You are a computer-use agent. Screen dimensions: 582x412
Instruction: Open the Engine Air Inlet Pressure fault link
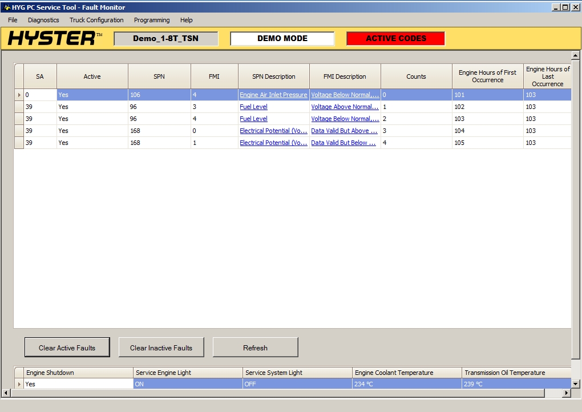tap(273, 95)
